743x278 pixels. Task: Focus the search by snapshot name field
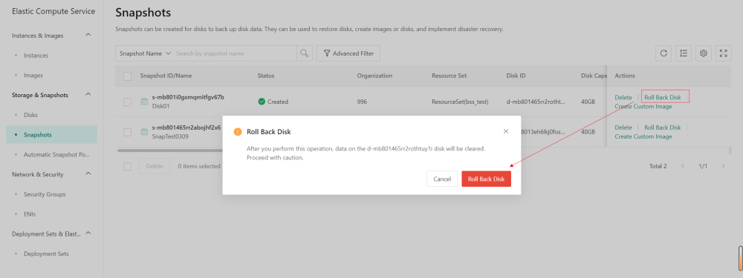coord(235,53)
